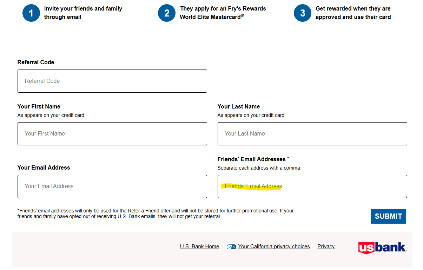Click the U.S. Bank logo
Viewport: 423px width, 270px height.
383,248
